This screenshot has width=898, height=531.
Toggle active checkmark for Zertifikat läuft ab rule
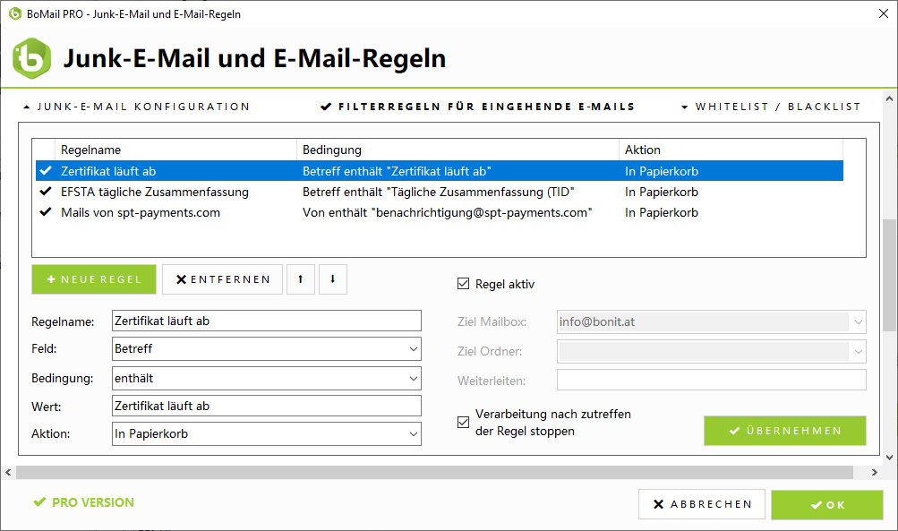pyautogui.click(x=46, y=171)
